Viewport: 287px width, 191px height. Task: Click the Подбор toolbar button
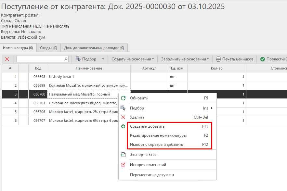point(86,59)
